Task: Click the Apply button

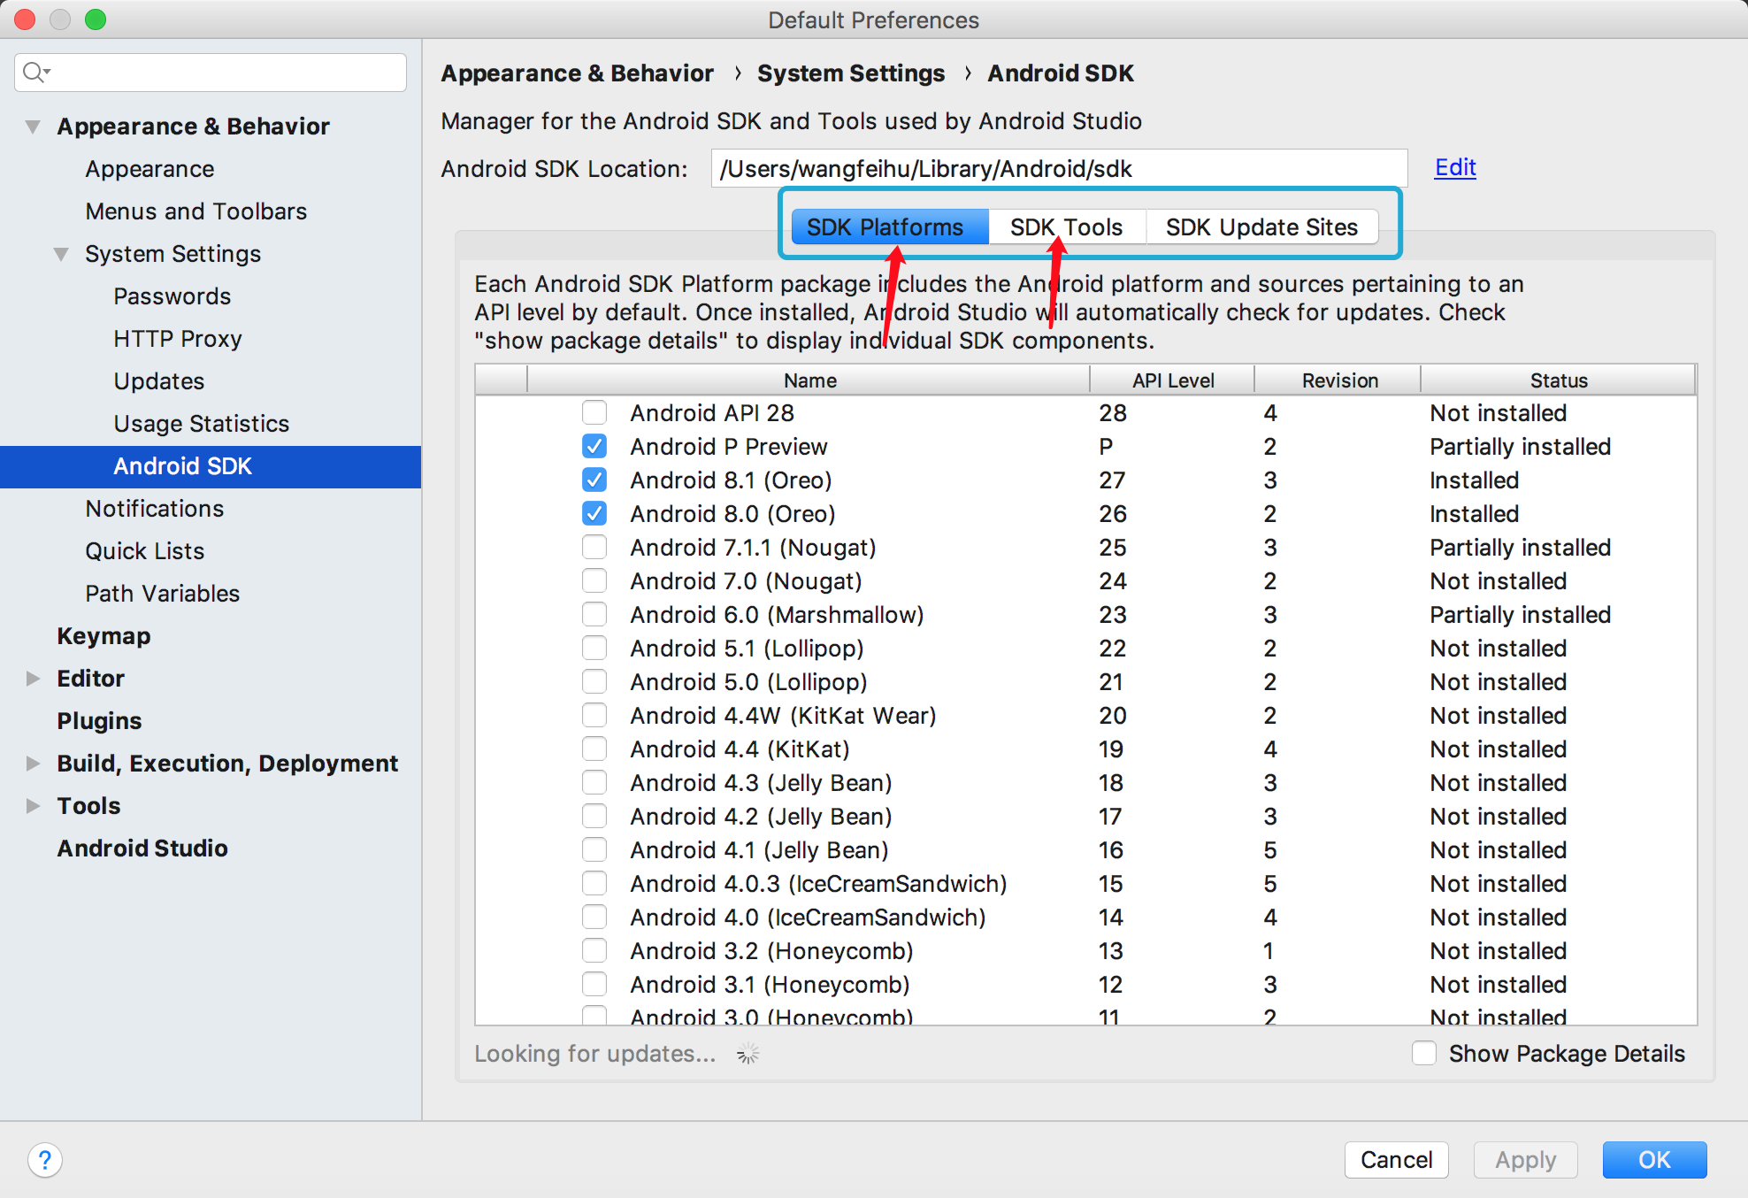Action: click(x=1524, y=1159)
